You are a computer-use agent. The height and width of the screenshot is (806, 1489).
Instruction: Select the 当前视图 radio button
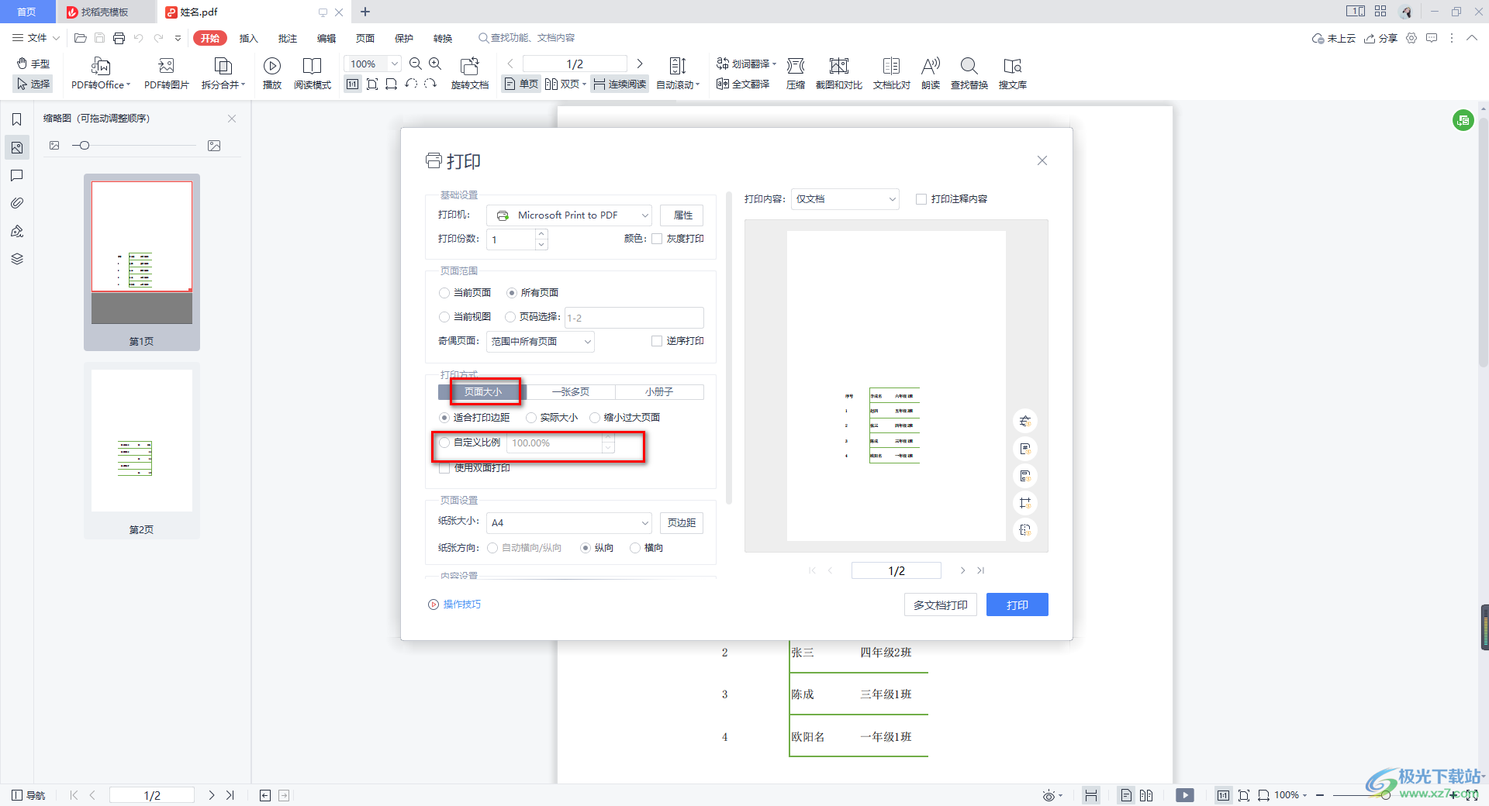[x=444, y=317]
